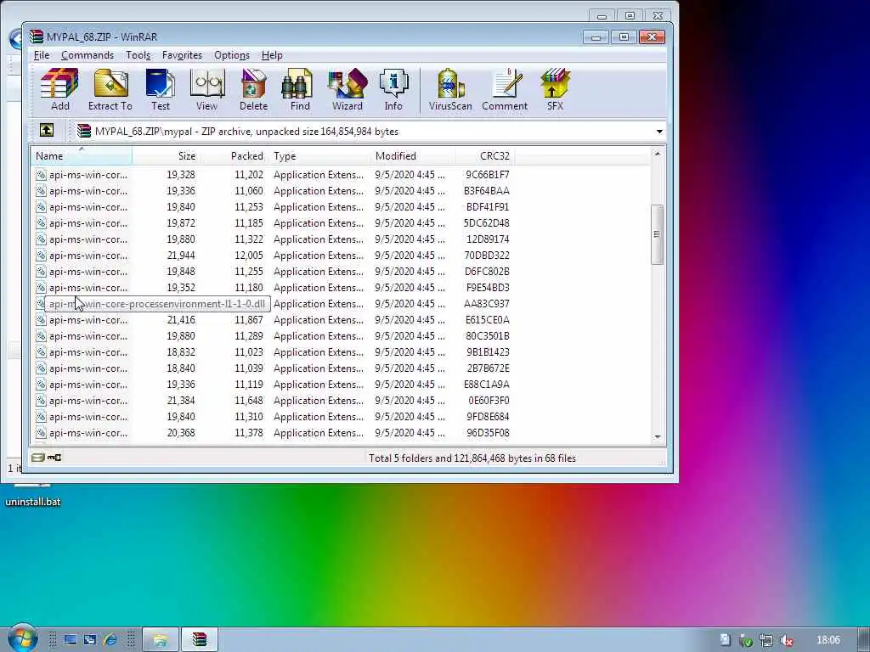Select the file with CRC32 12D89174
The height and width of the screenshot is (652, 870).
tap(273, 239)
